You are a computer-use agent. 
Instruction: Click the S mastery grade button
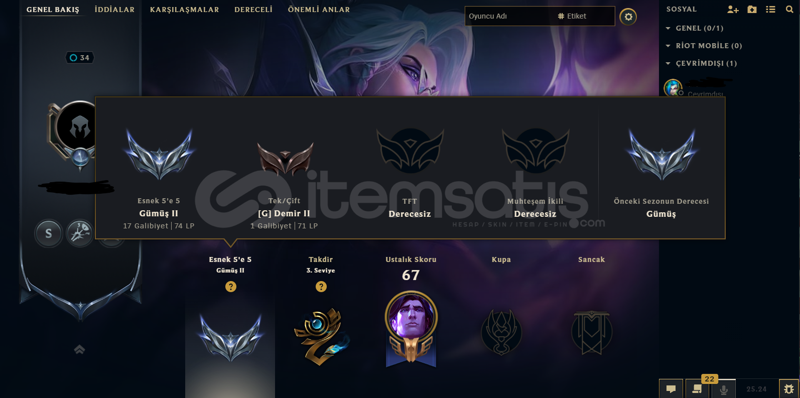coord(49,233)
